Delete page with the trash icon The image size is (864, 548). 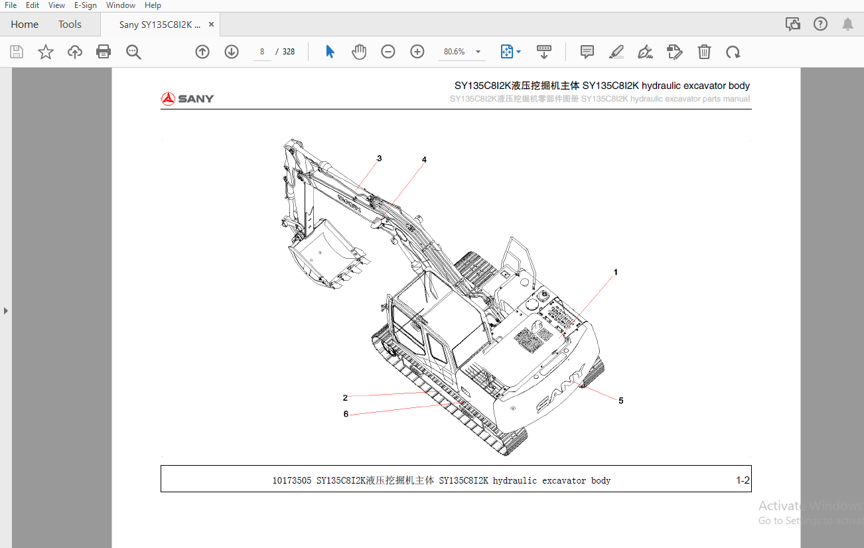[704, 52]
